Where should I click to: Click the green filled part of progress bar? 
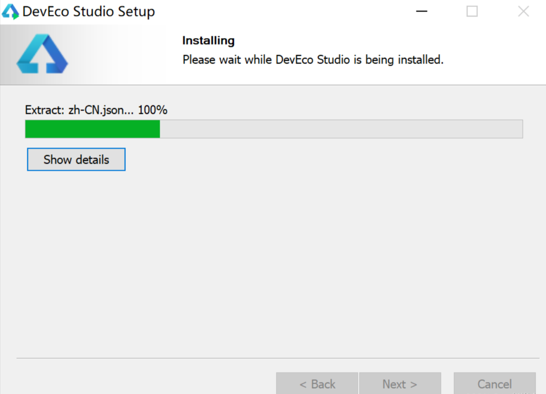point(92,129)
